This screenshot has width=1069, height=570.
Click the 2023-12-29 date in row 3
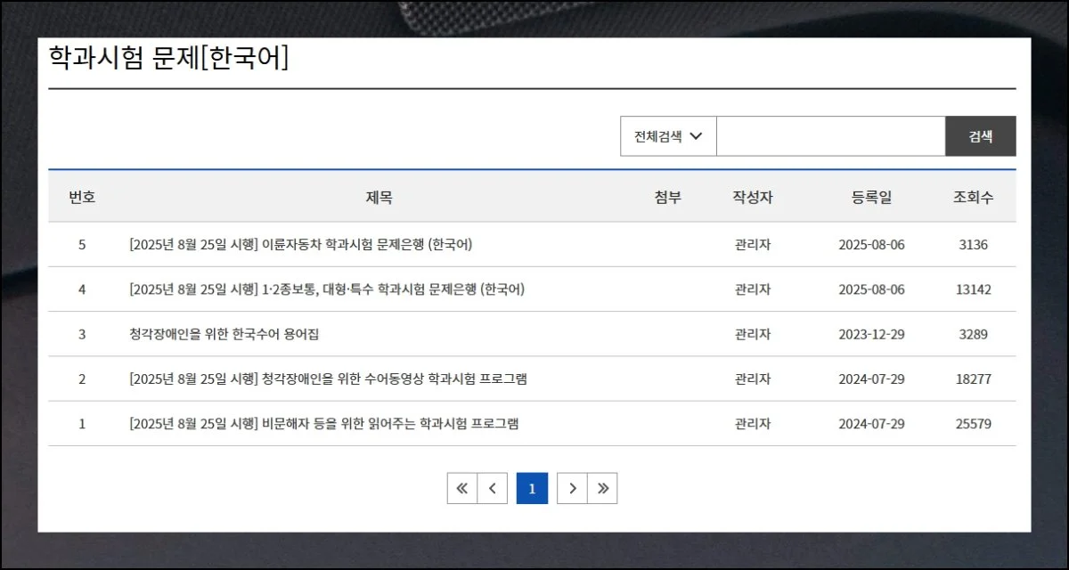pyautogui.click(x=871, y=334)
